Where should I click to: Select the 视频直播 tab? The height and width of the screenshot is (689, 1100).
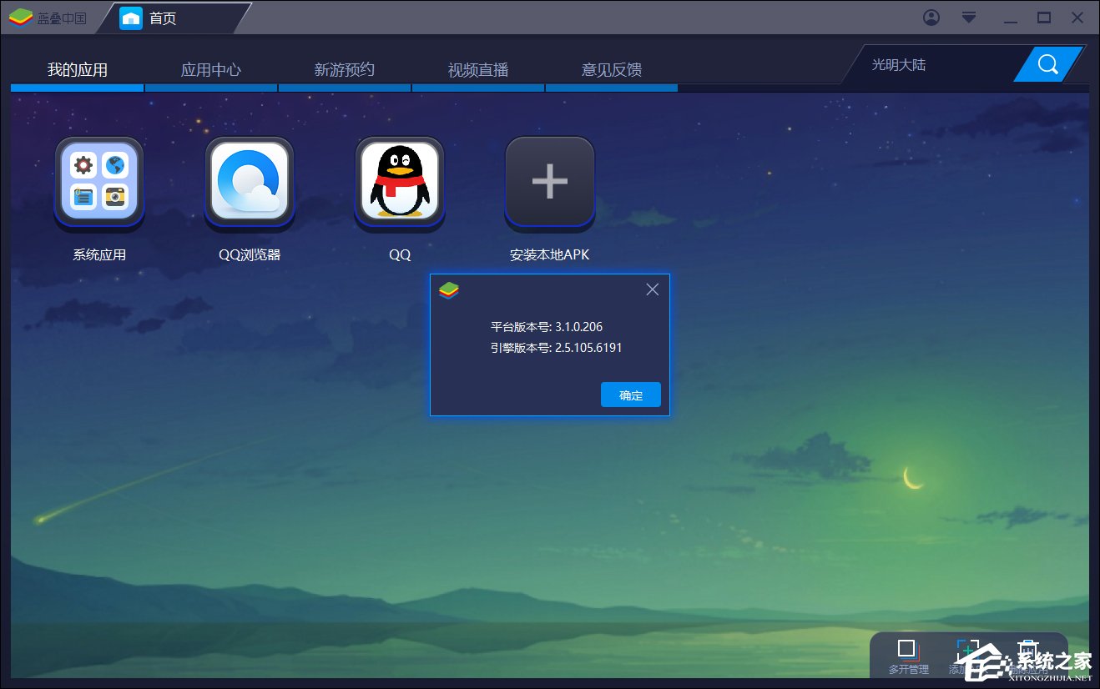click(478, 70)
